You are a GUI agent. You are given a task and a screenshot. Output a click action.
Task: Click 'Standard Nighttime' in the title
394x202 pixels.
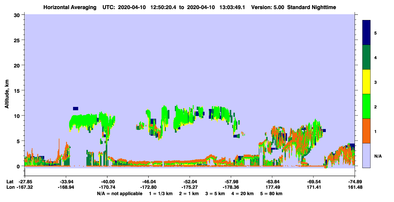(312, 7)
